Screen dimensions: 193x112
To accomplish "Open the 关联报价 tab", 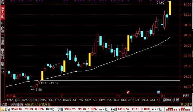I will point(17,104).
